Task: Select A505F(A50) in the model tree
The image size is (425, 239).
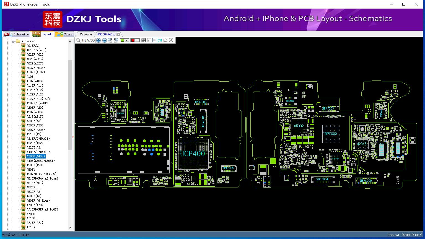Action: 35,165
